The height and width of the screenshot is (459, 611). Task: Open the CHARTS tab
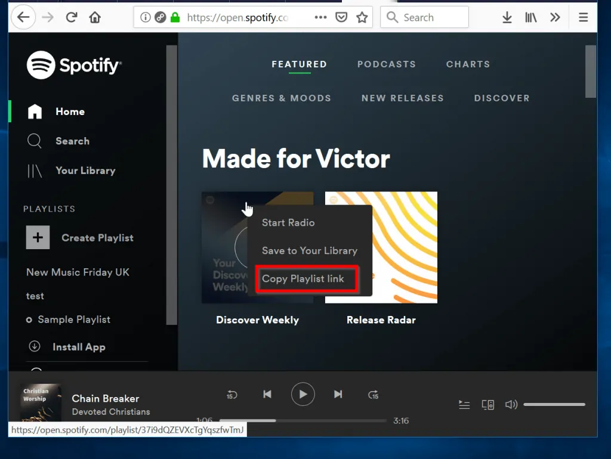click(468, 64)
